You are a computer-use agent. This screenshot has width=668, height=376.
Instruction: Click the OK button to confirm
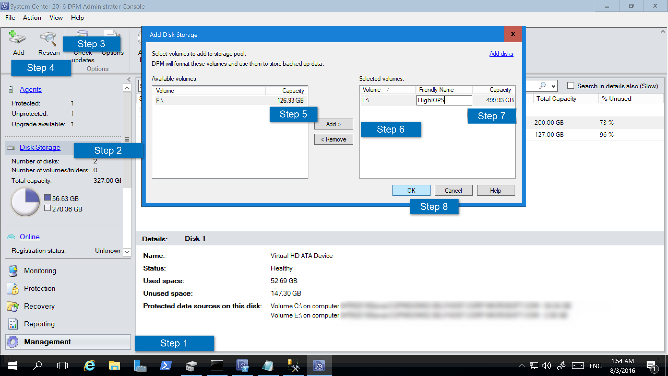pos(411,191)
